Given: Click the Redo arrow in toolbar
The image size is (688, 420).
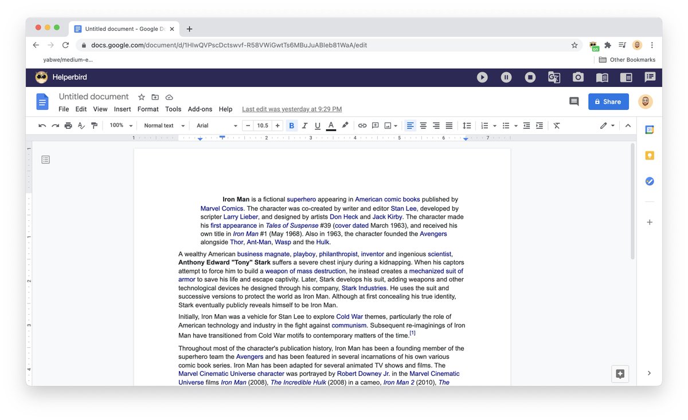Looking at the screenshot, I should click(x=55, y=126).
